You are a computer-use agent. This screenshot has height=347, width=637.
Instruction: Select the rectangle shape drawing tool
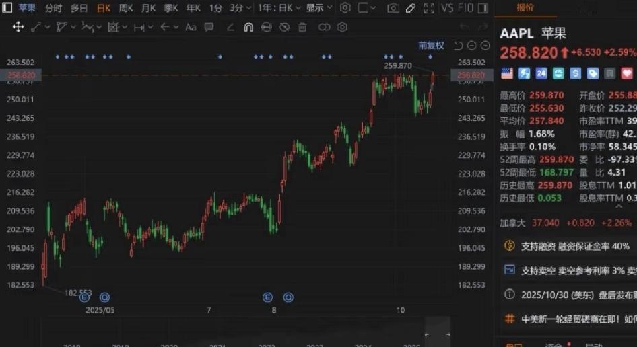(113, 27)
